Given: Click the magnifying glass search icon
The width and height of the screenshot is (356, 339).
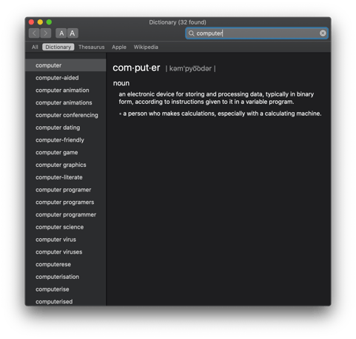Looking at the screenshot, I should point(191,33).
